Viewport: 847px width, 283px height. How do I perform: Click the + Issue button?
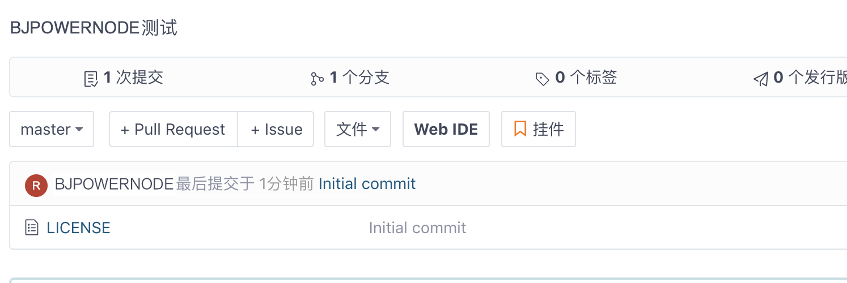(276, 130)
